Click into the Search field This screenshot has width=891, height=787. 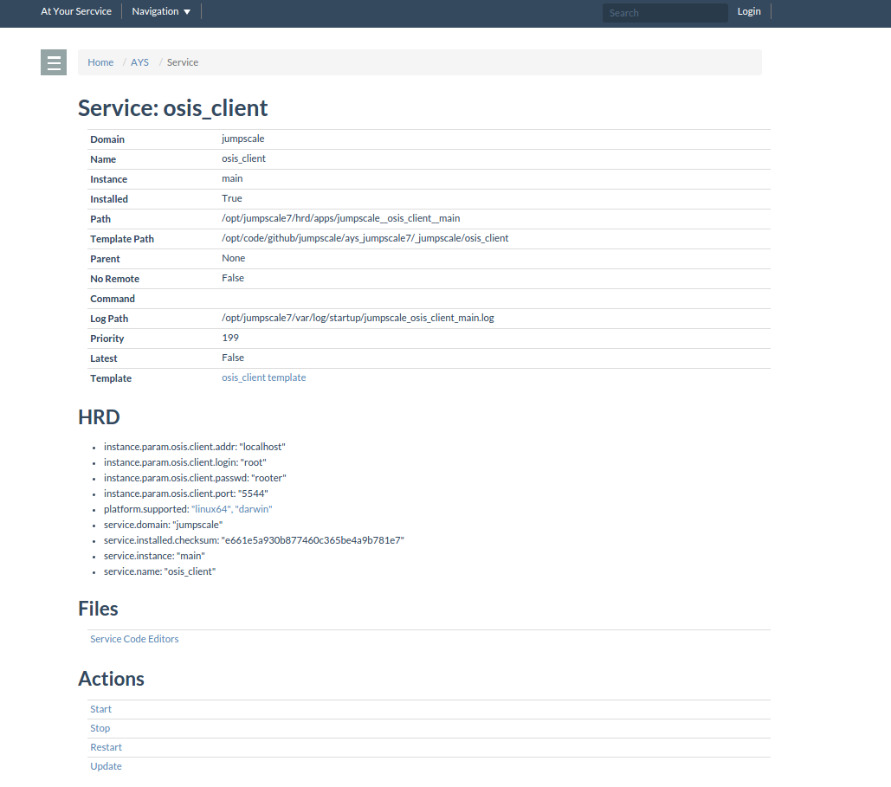point(664,12)
